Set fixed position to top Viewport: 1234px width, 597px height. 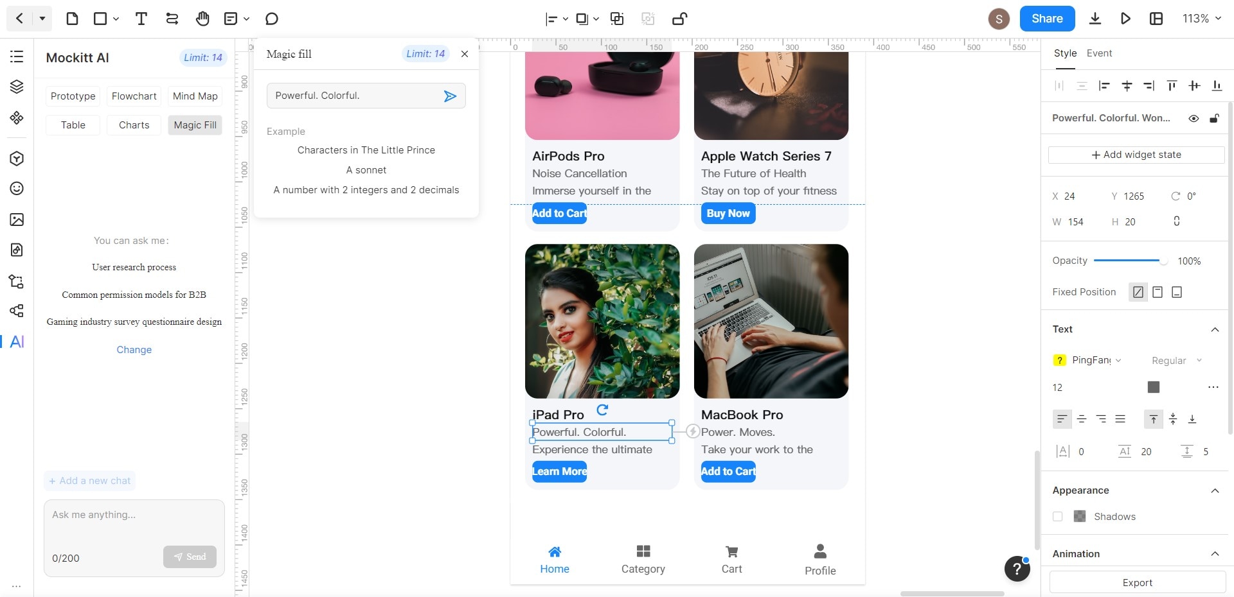1158,292
